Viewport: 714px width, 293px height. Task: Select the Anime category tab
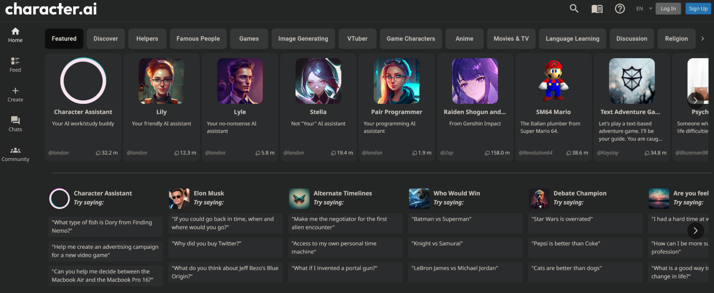464,39
